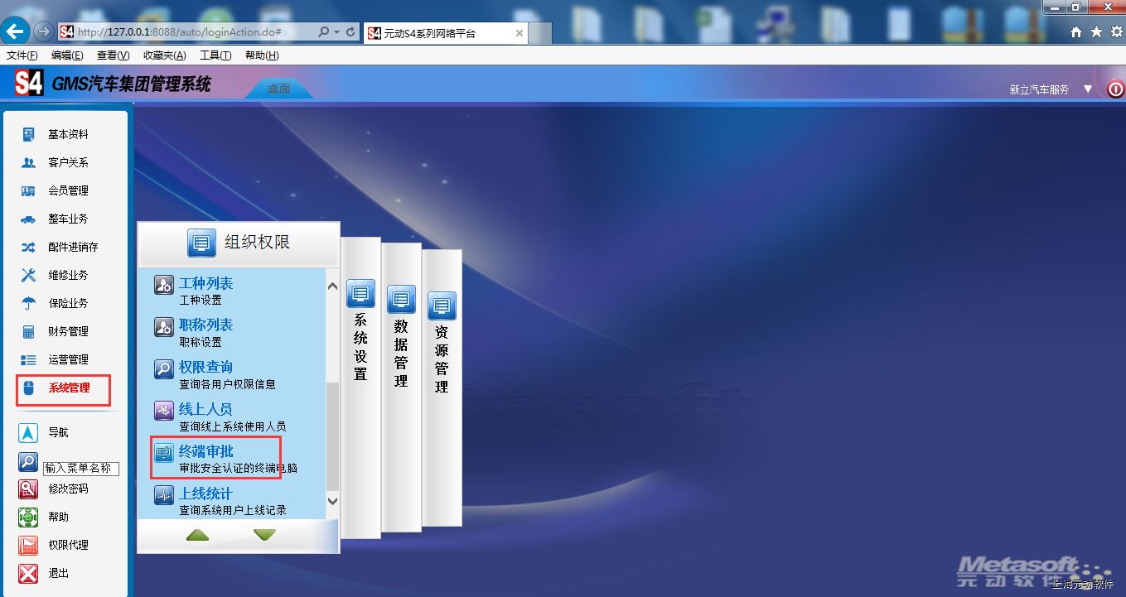Click the 输入菜单名称 search field
The width and height of the screenshot is (1126, 597).
(80, 469)
